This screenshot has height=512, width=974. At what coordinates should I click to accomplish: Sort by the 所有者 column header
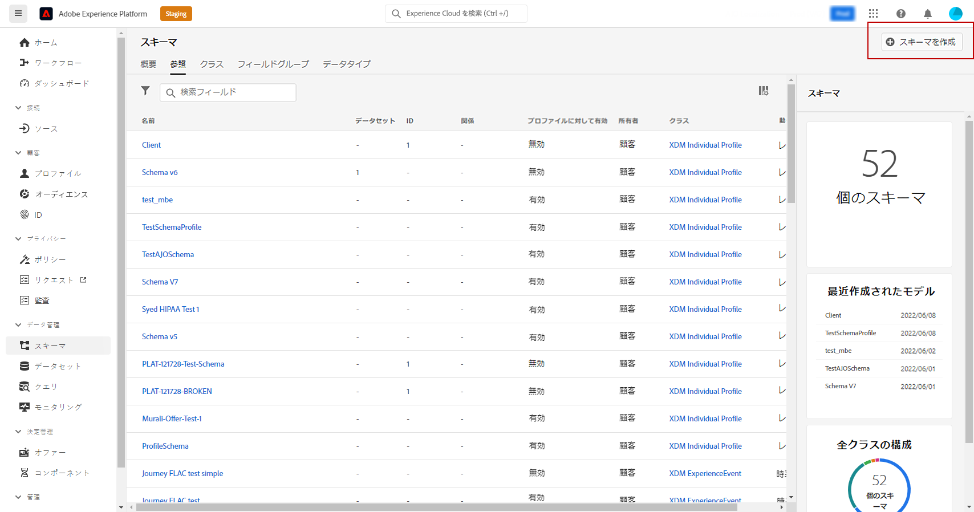tap(628, 121)
